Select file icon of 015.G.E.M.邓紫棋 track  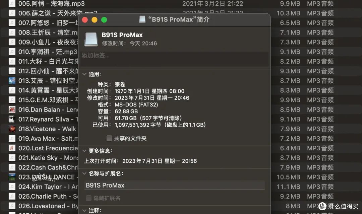pos(12,100)
